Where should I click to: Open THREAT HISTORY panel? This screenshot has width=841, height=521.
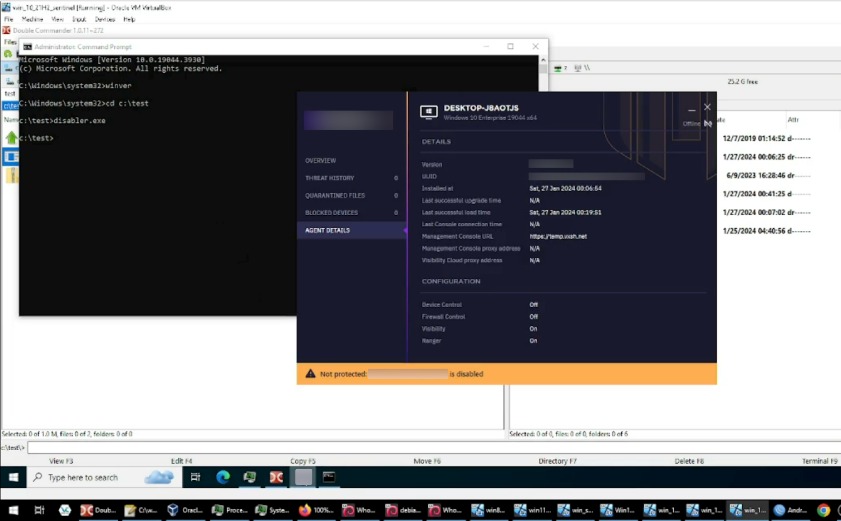pos(330,177)
